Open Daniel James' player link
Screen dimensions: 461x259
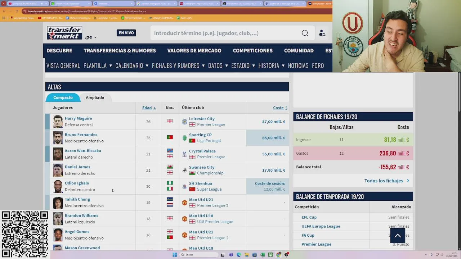tap(77, 167)
